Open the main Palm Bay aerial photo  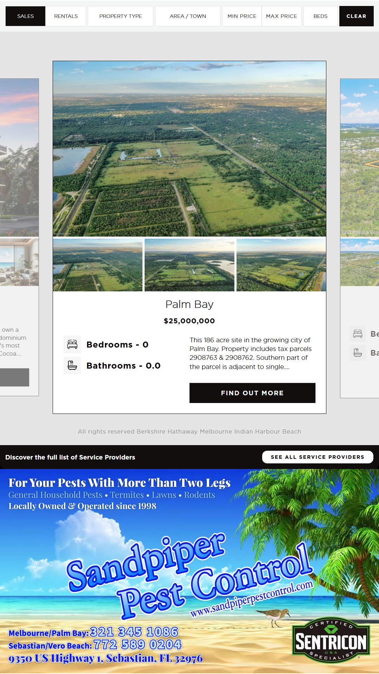[189, 149]
